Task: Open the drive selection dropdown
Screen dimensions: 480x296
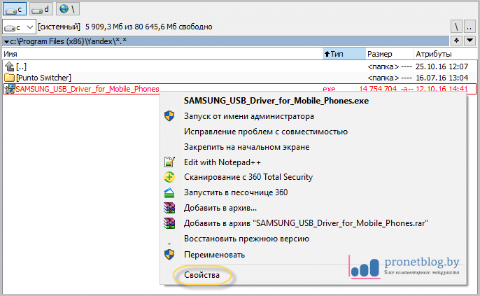Action: (x=20, y=27)
